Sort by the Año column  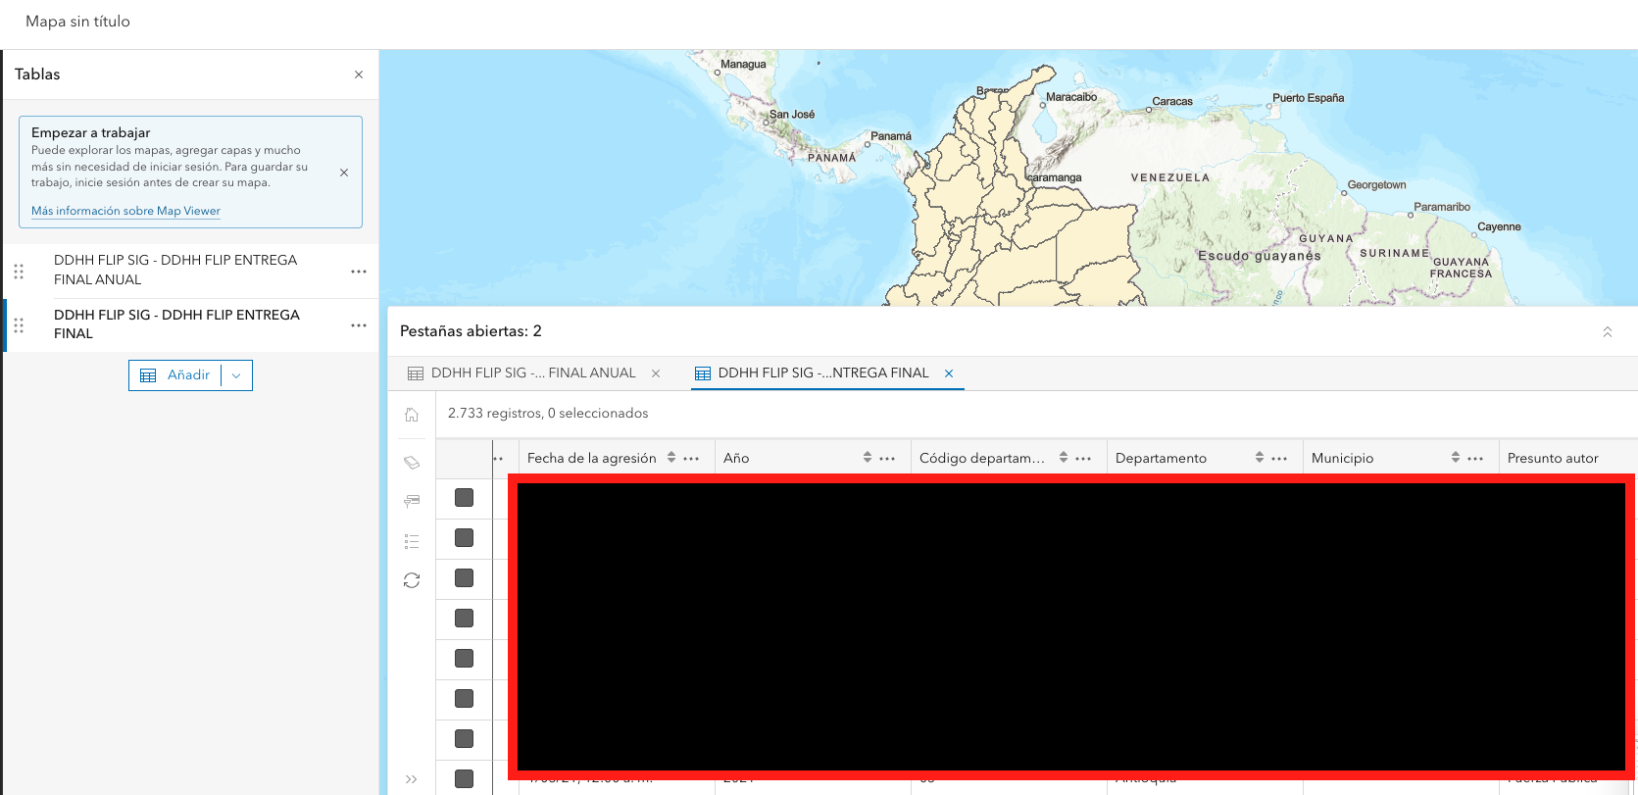[x=868, y=458]
